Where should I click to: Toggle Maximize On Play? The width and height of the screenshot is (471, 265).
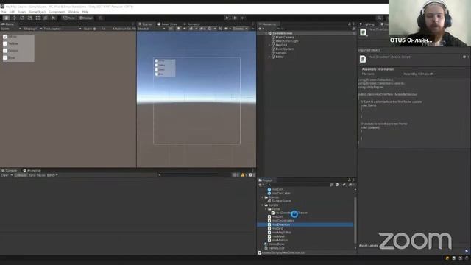point(124,29)
